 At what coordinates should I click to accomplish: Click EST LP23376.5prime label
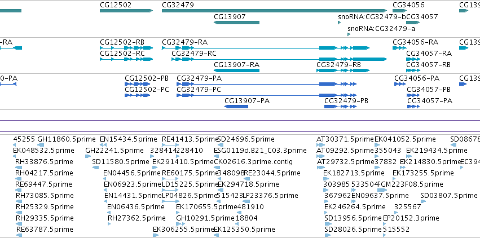click(270, 196)
